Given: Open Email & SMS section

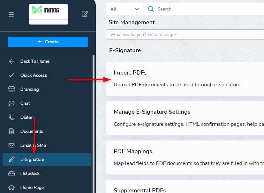Looking at the screenshot, I should pos(33,145).
